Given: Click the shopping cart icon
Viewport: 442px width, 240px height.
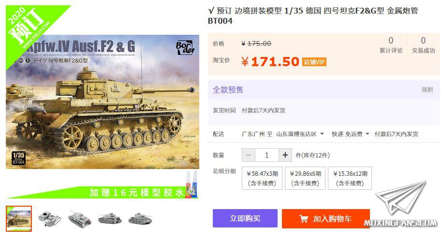Looking at the screenshot, I should coord(304,219).
